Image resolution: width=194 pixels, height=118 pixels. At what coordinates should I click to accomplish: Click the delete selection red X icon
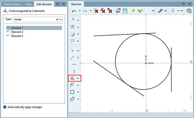(x=96, y=11)
